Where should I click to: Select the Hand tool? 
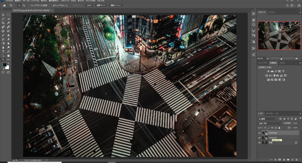[8, 56]
